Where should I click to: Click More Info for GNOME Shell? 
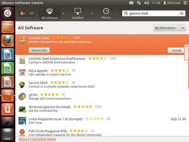pyautogui.click(x=39, y=50)
